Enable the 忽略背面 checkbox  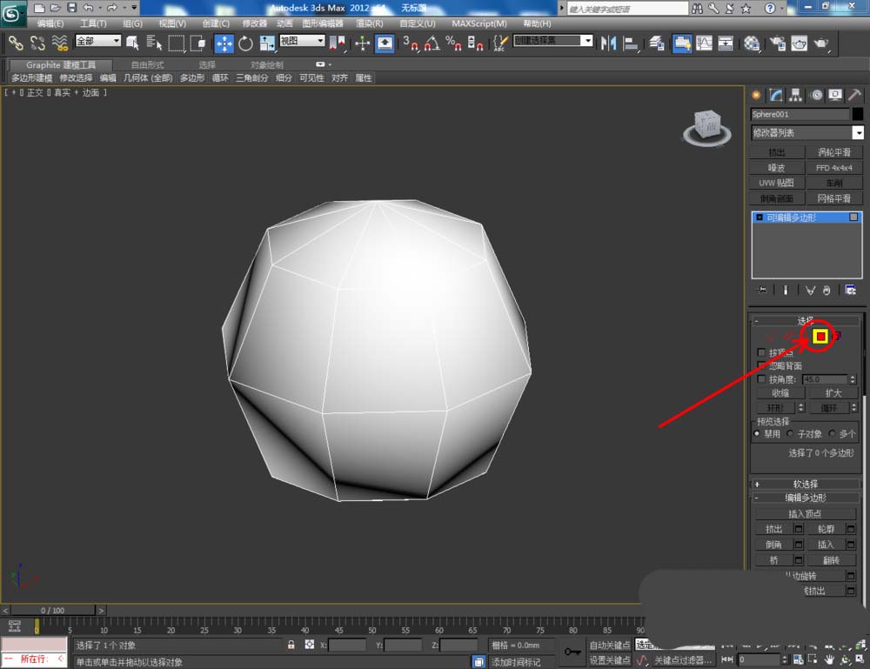[x=762, y=366]
